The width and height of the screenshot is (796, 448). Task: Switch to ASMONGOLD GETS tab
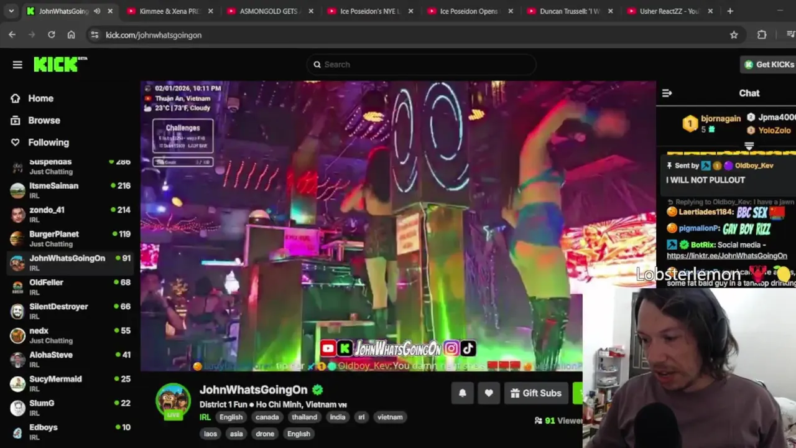(x=271, y=11)
